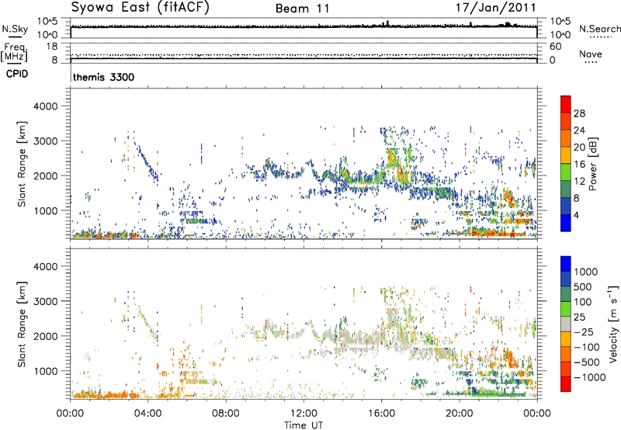
Task: Select the 3000 tick of the power panel
Action: [45, 141]
